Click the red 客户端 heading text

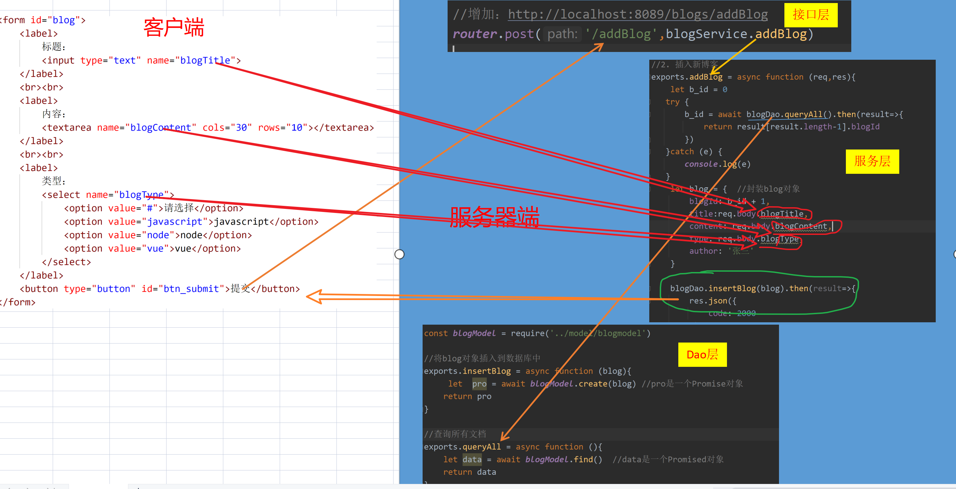pyautogui.click(x=174, y=27)
